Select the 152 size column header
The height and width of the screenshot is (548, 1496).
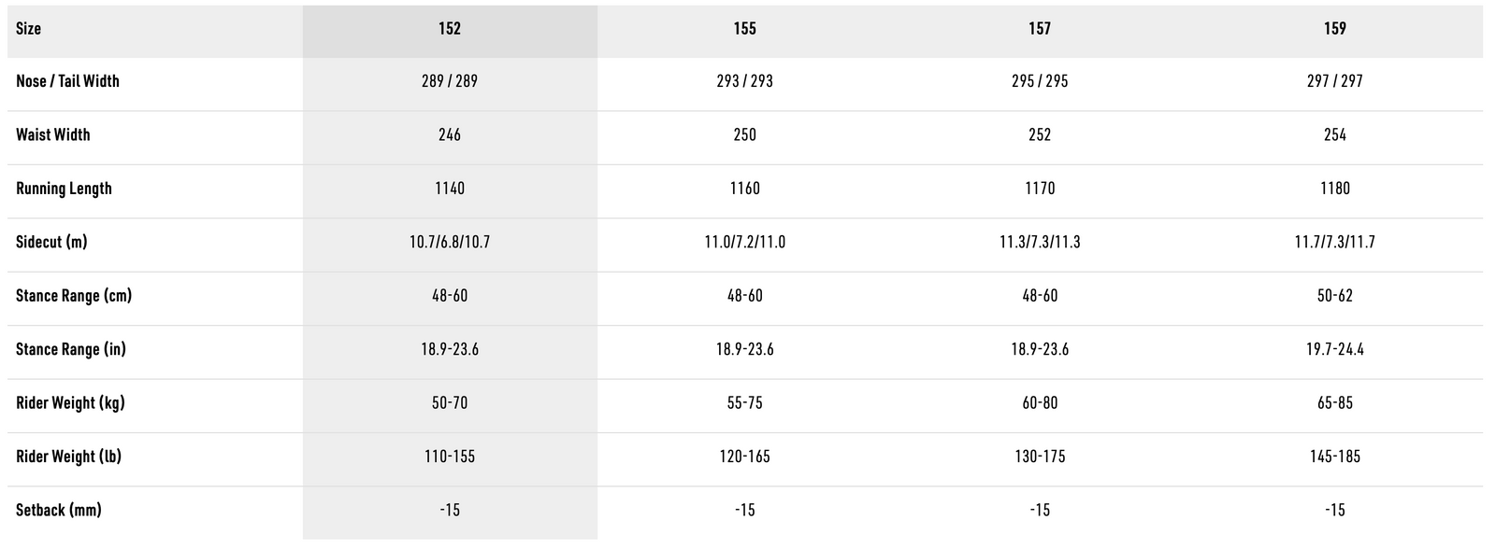click(450, 29)
